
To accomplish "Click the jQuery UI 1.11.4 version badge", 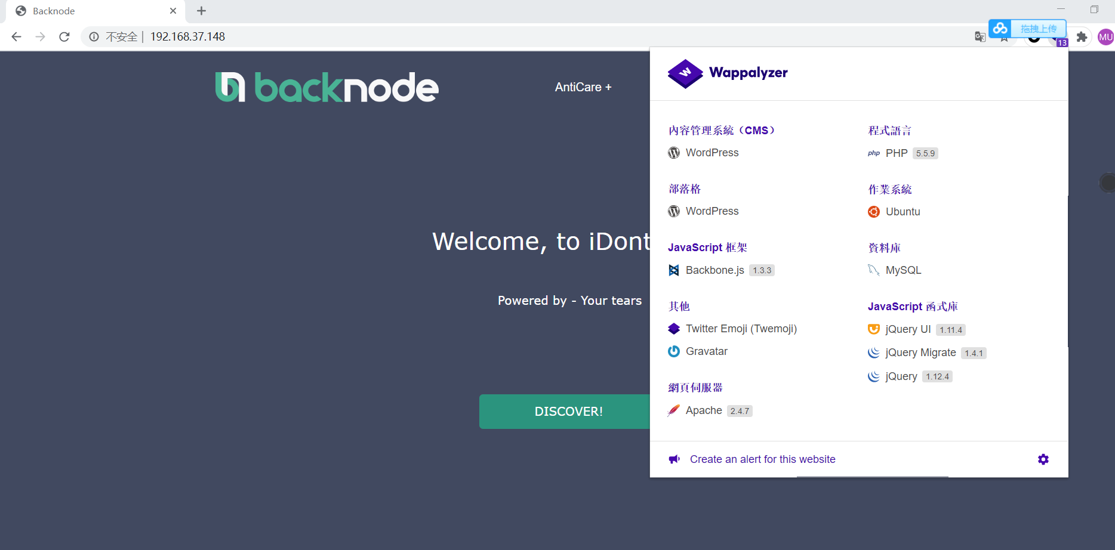I will click(x=951, y=330).
